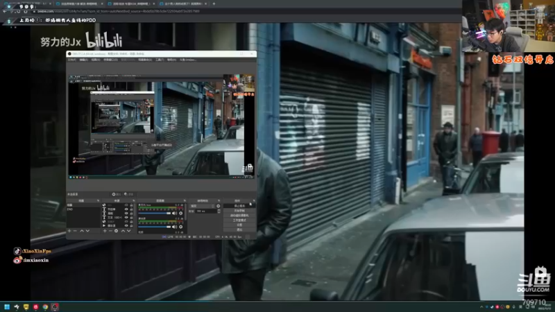Add a new scene with the plus icon
This screenshot has height=312, width=555.
(69, 231)
